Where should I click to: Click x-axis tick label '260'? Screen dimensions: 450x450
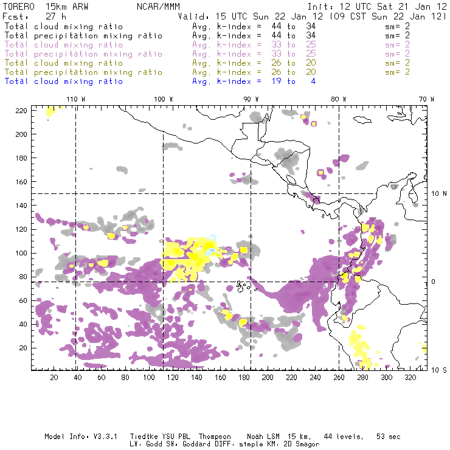click(339, 378)
